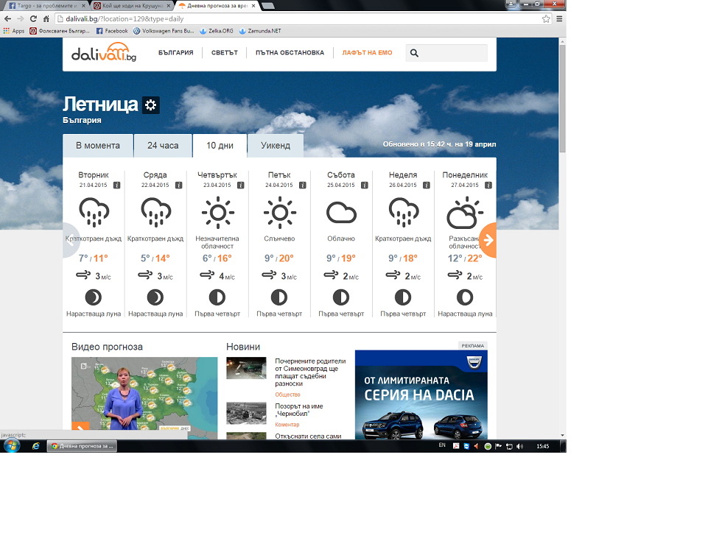The image size is (722, 541).
Task: Open the Windows Start menu
Action: pyautogui.click(x=12, y=446)
